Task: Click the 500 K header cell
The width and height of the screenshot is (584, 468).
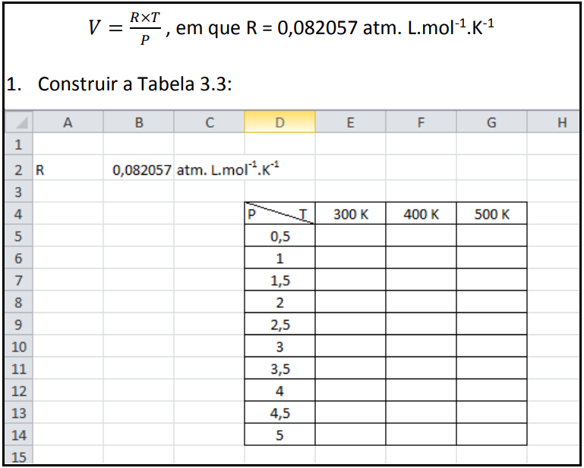Action: (x=491, y=214)
